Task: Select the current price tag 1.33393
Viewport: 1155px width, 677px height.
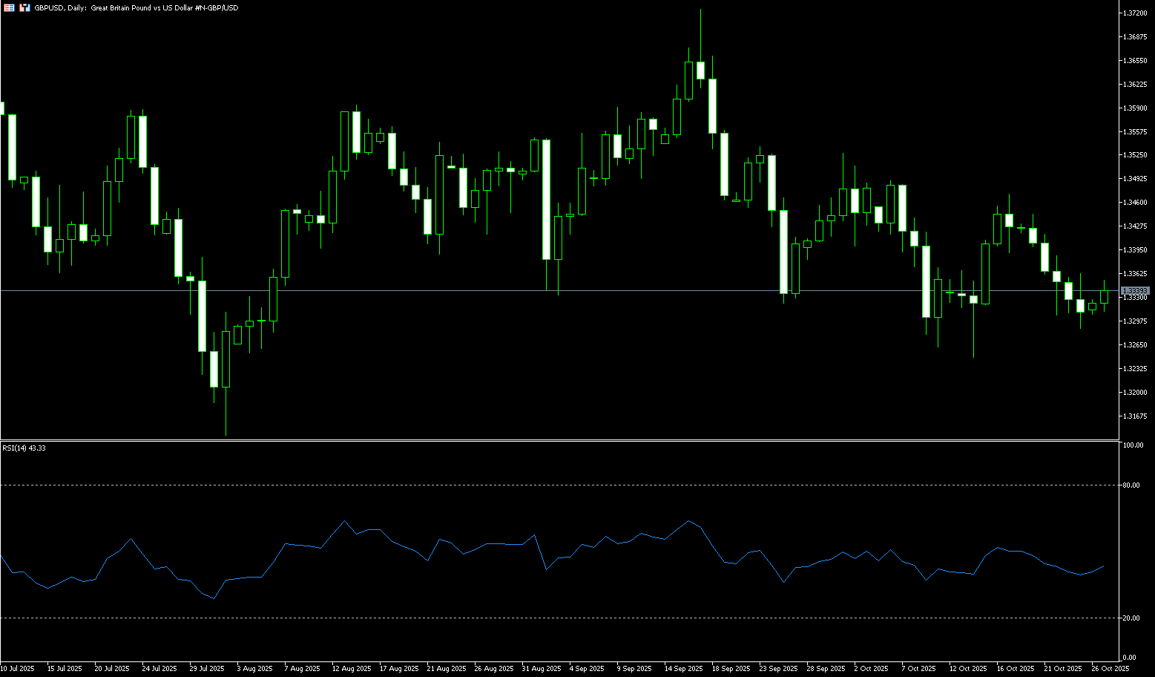Action: [1135, 290]
